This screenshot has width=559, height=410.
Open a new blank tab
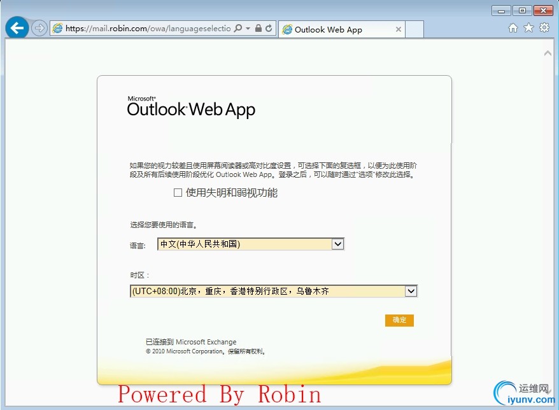[x=414, y=29]
